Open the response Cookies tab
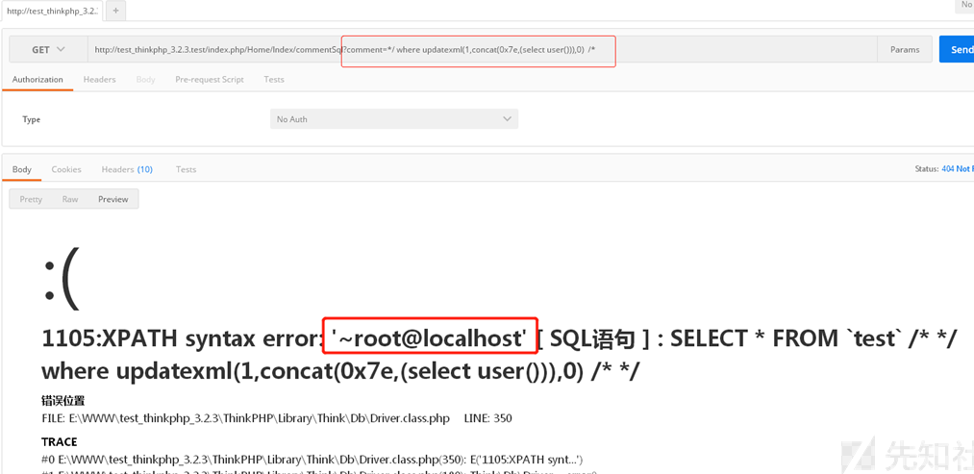The height and width of the screenshot is (474, 974). (66, 169)
